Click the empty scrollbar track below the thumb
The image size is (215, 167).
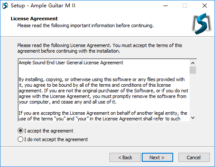193,94
